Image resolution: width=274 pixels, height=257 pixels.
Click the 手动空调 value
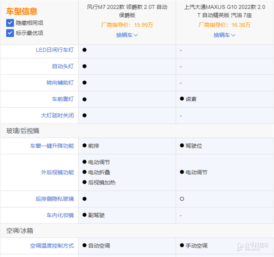196,246
